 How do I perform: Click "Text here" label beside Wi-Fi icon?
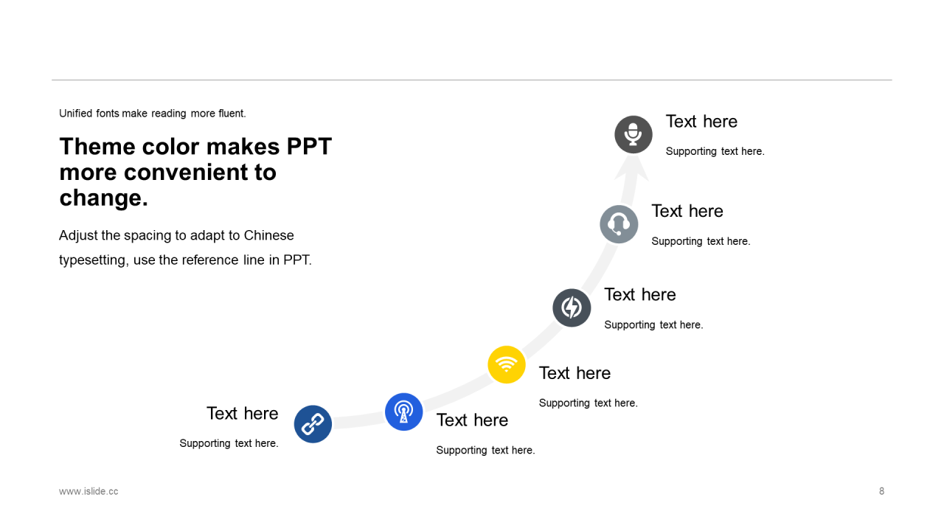click(575, 373)
